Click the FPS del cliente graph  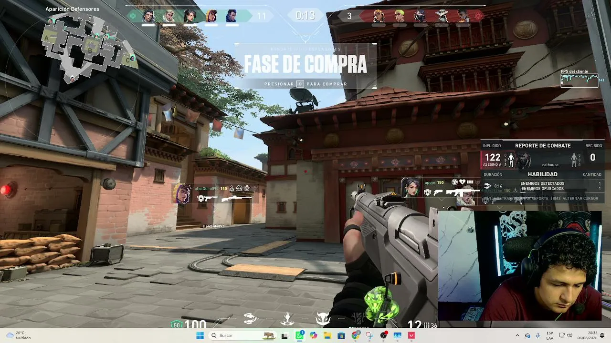tap(579, 81)
